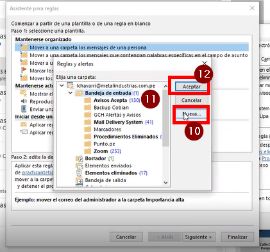Click the Enviar una phone template icon
Viewport: 270px width, 252px height.
(x=24, y=109)
